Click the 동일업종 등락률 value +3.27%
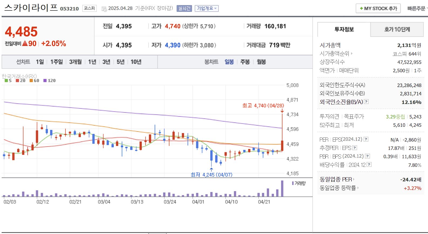The width and height of the screenshot is (428, 234). pos(413,188)
